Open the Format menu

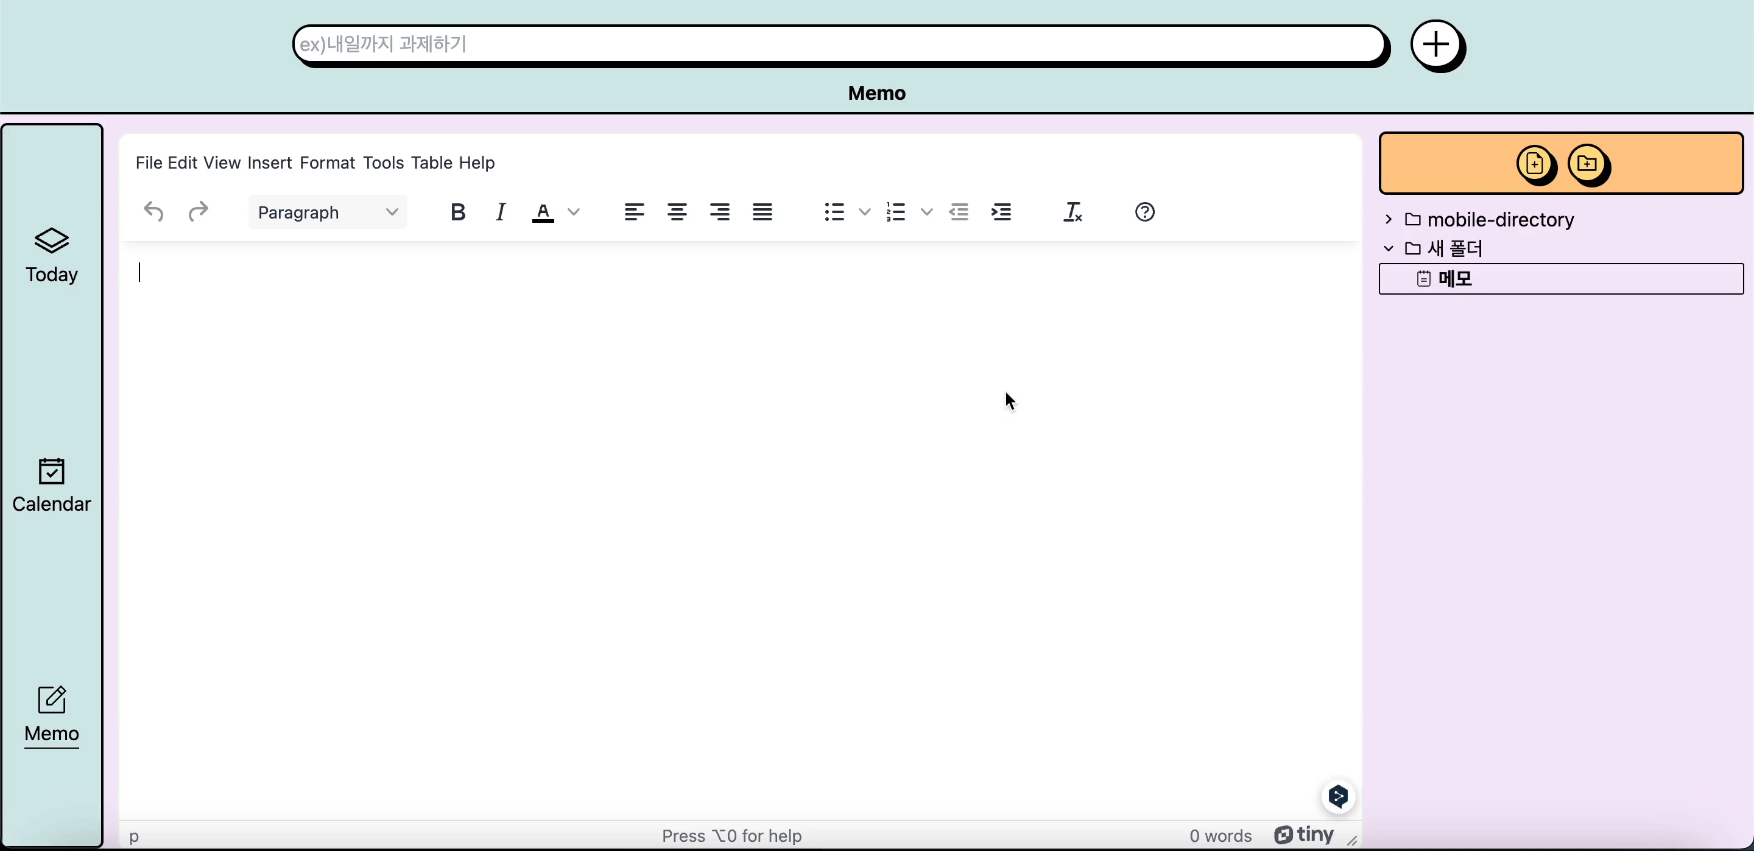point(327,163)
